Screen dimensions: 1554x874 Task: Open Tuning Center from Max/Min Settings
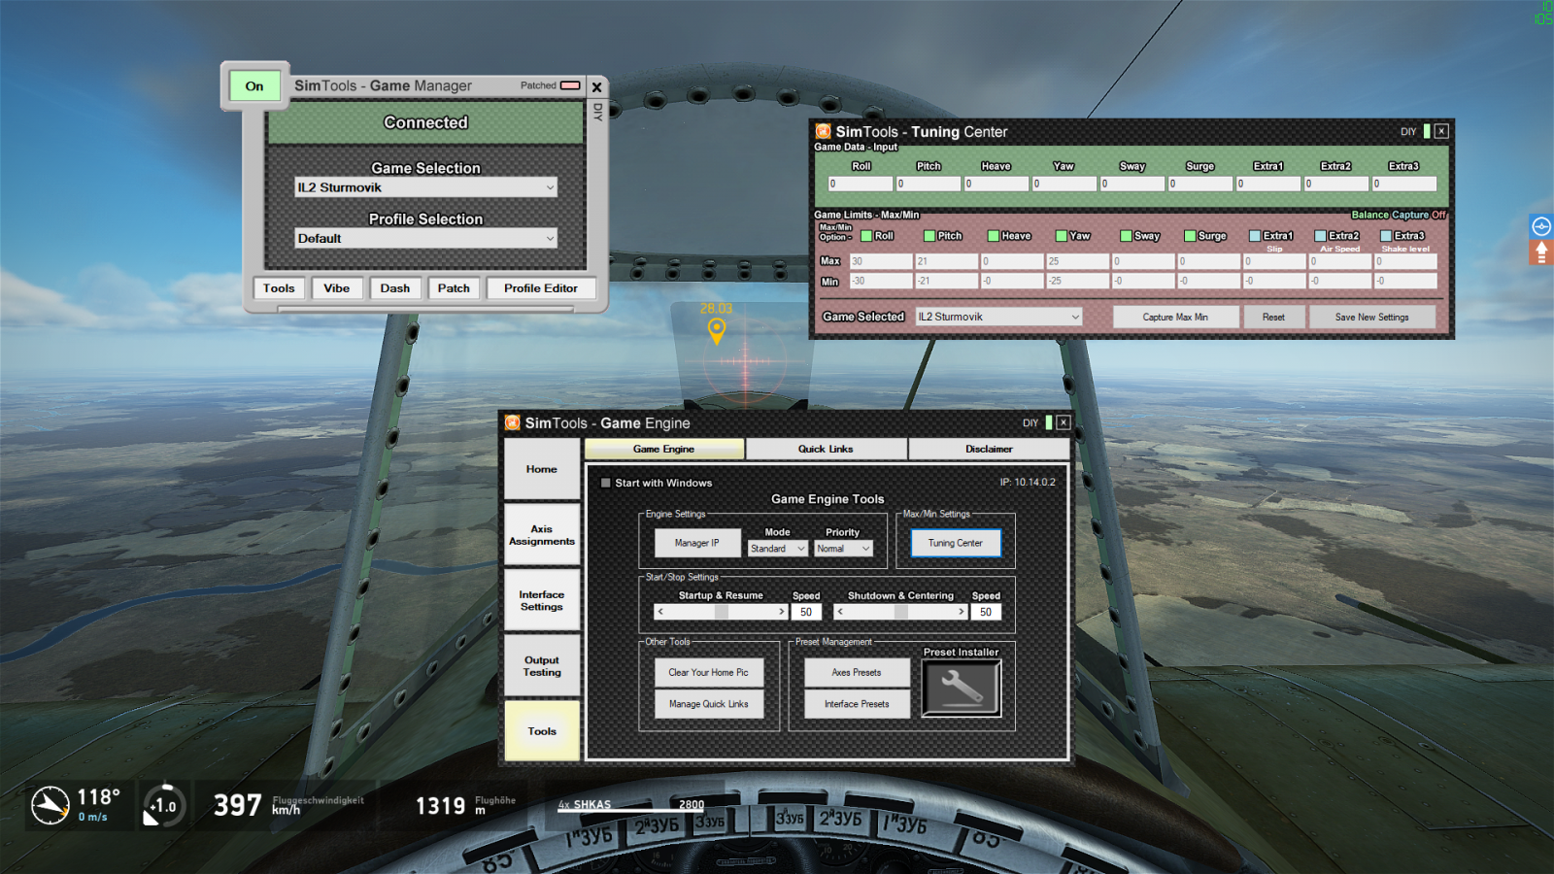956,543
